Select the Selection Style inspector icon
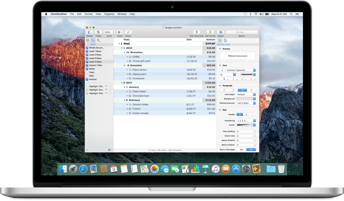This screenshot has height=201, width=344. [220, 40]
